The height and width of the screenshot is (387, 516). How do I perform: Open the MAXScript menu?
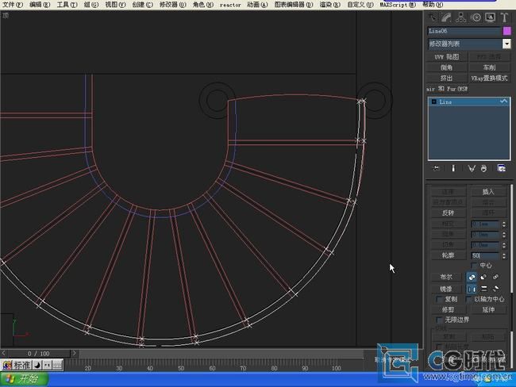(398, 5)
